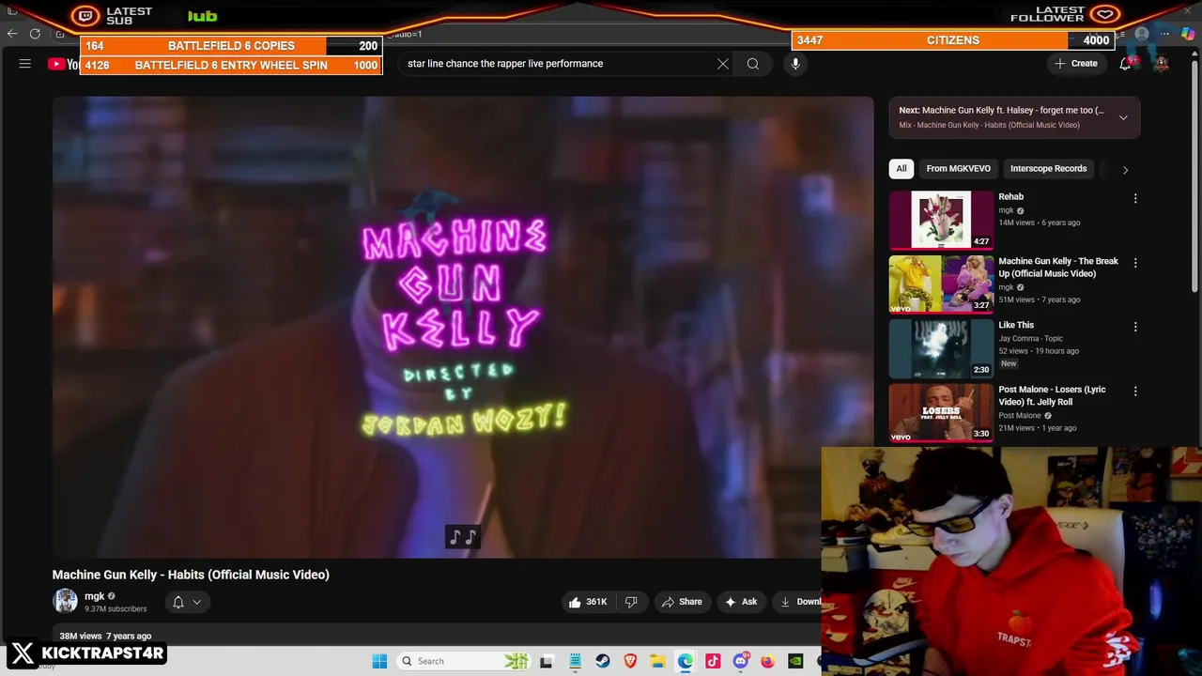Clear the YouTube search text with X
Screen dimensions: 1202x676
point(723,64)
